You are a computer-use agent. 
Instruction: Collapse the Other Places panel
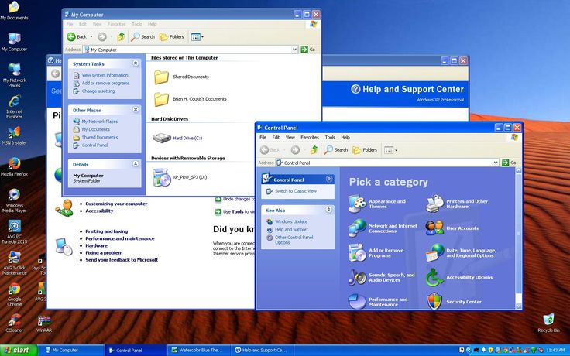(x=136, y=110)
